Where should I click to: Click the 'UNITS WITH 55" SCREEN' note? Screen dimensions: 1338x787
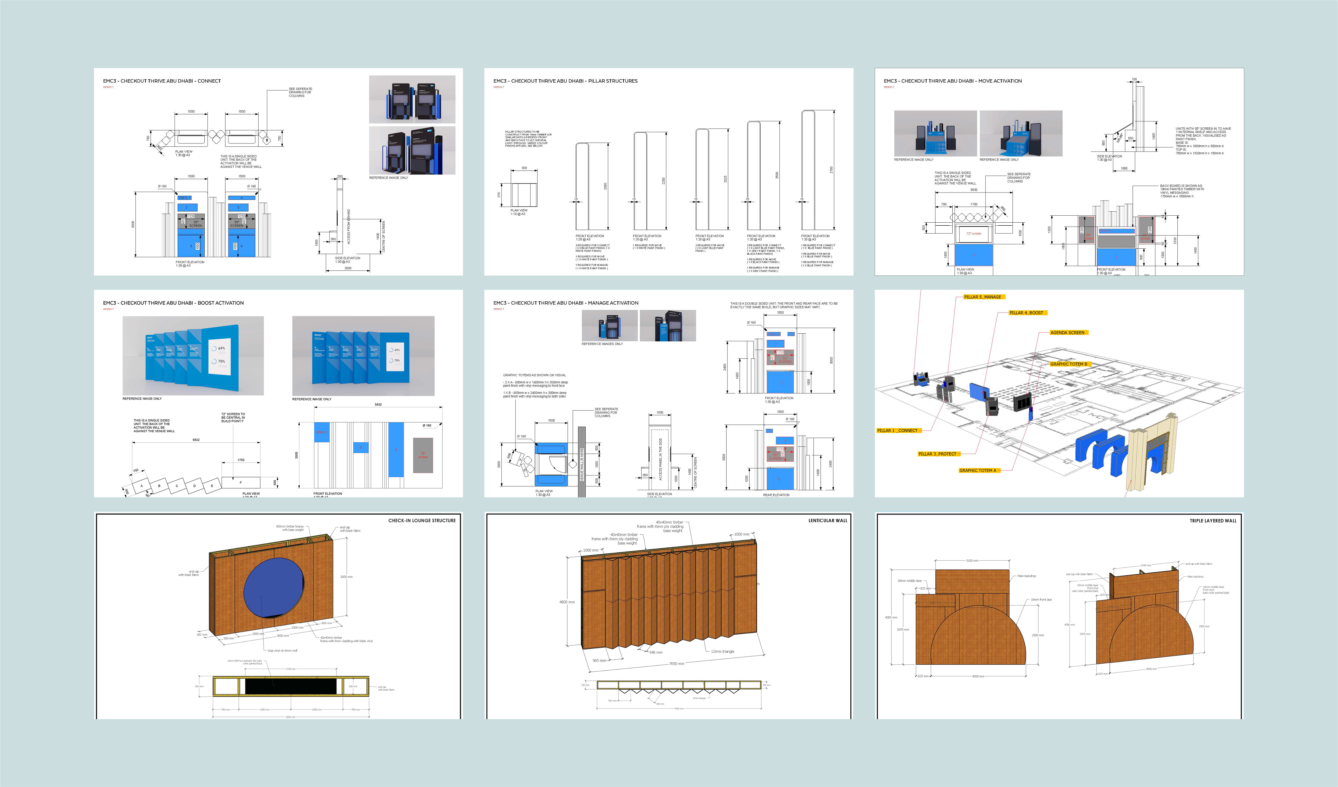click(x=1203, y=141)
